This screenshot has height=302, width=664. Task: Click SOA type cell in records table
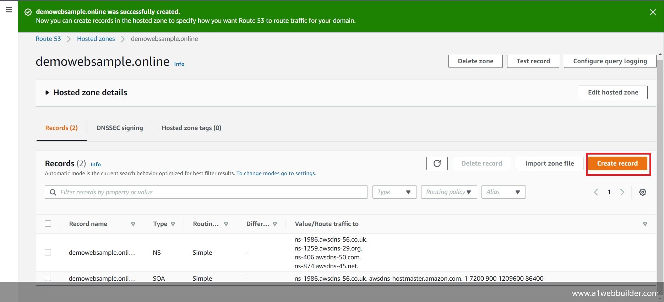[159, 279]
